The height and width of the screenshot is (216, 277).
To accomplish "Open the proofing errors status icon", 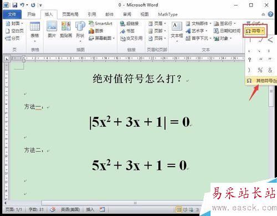I will 53,209.
